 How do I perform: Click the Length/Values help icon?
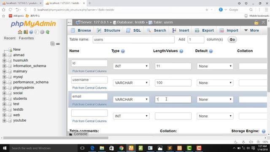(181, 51)
